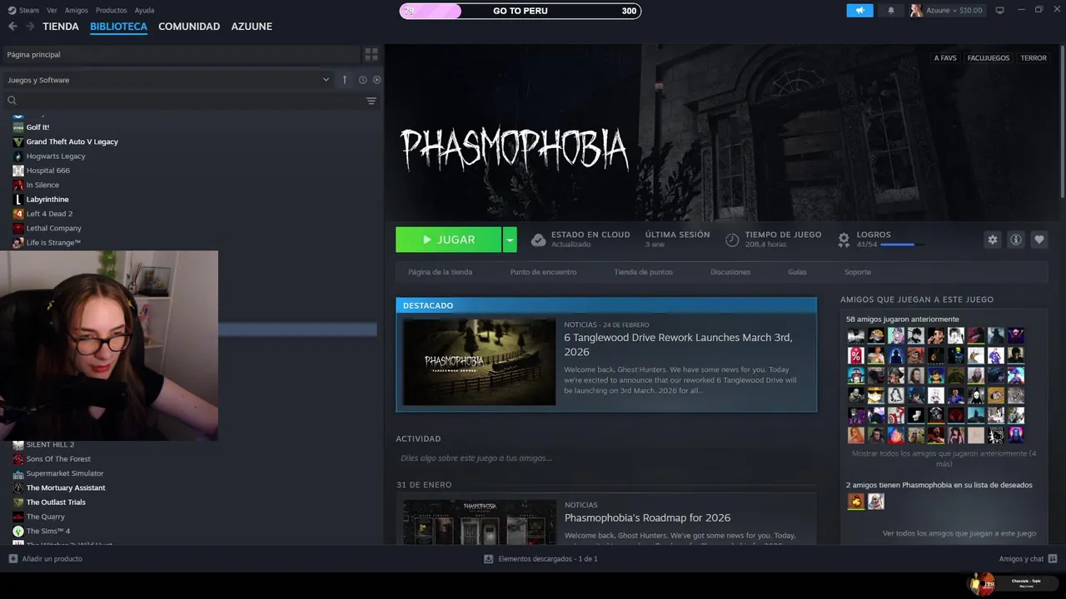Viewport: 1066px width, 599px height.
Task: Open the downloads icon in the status bar
Action: pos(488,559)
